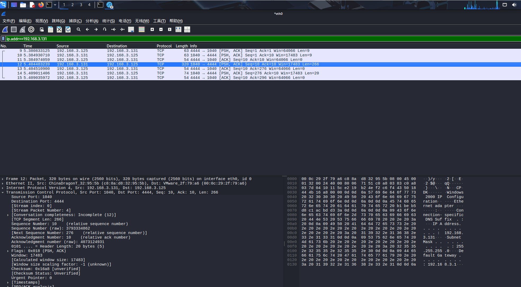The height and width of the screenshot is (287, 521).
Task: Open the 分析(A) menu
Action: click(92, 21)
